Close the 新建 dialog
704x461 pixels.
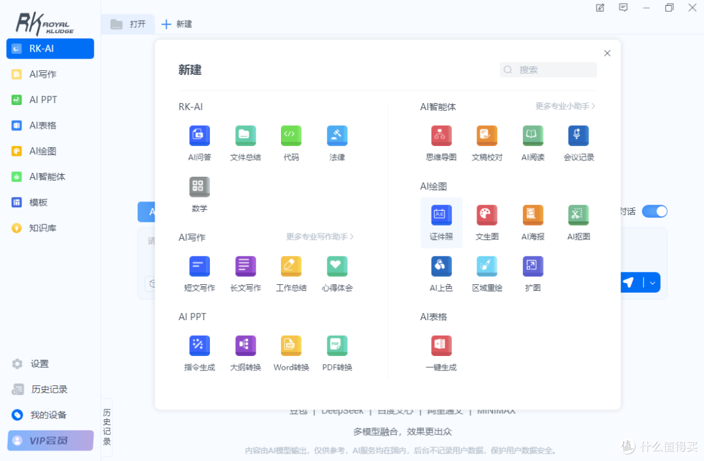coord(607,53)
